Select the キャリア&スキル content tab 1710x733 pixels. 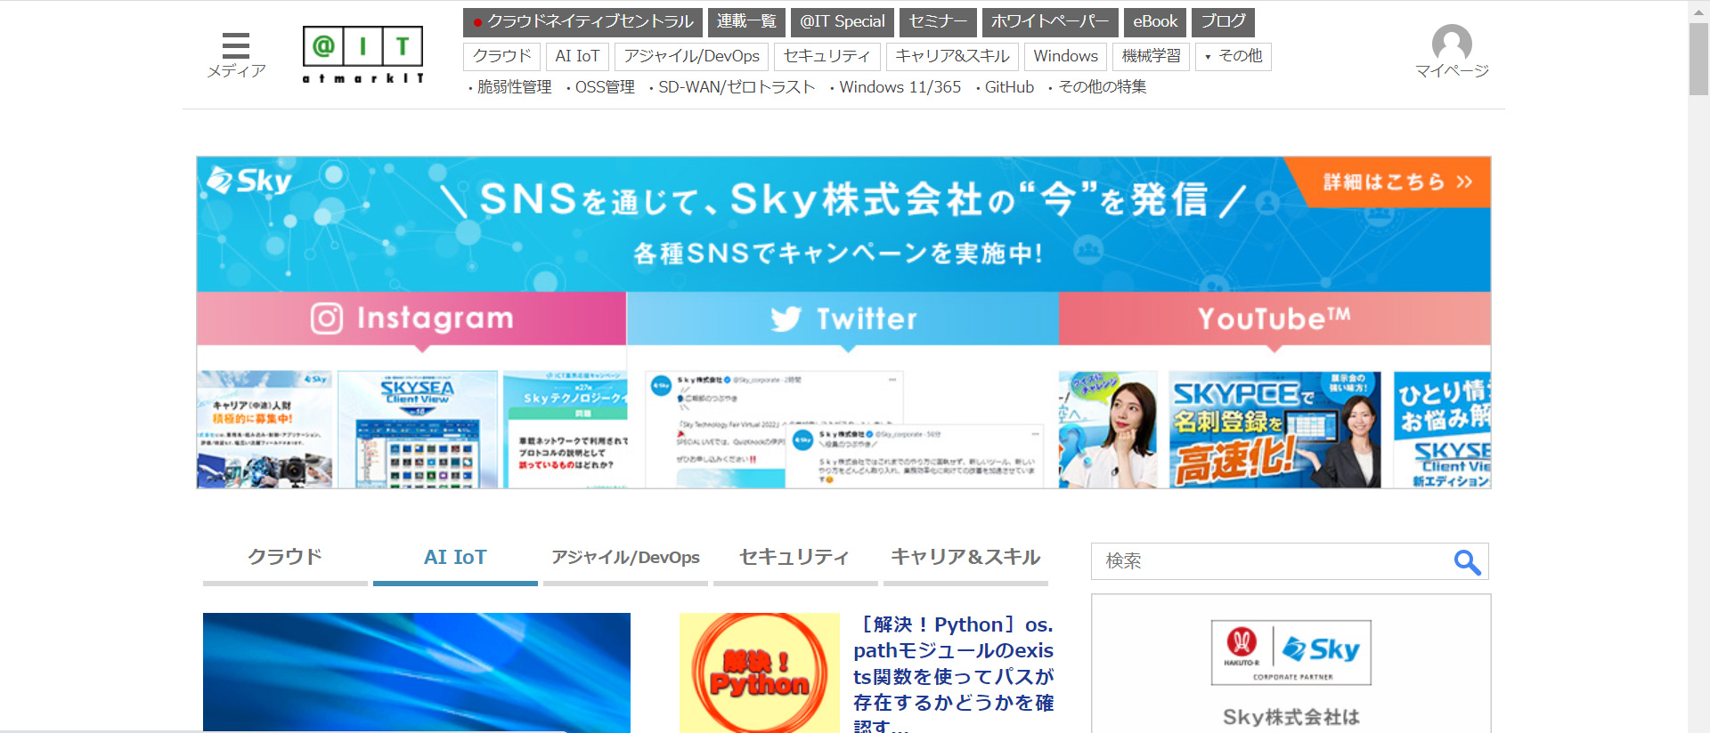pos(965,558)
